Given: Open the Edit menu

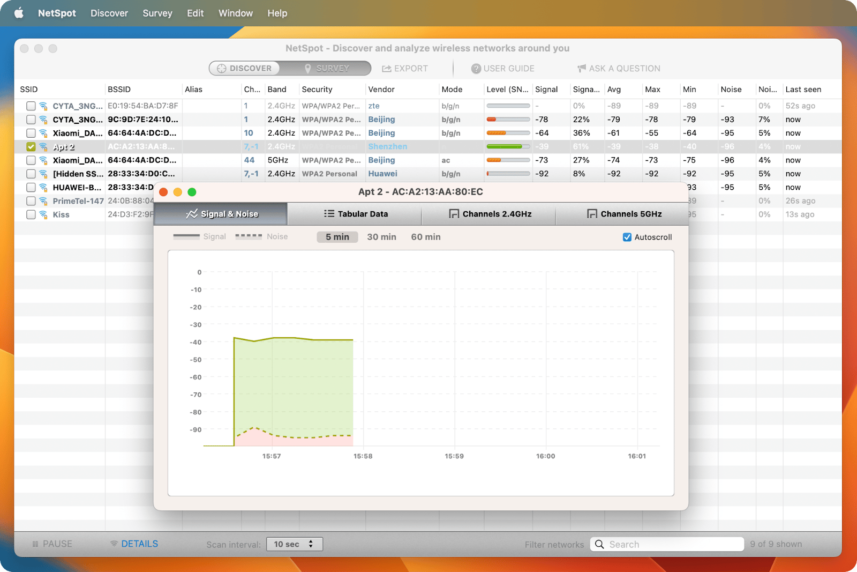Looking at the screenshot, I should (x=195, y=13).
